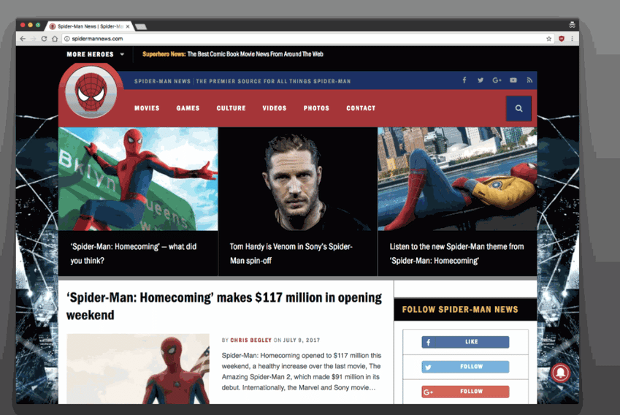Open 'makes $117 million in opening weekend' headline
Screen dimensions: 620x415
(x=223, y=306)
